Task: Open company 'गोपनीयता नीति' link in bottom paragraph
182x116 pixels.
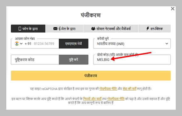Action: point(116,99)
